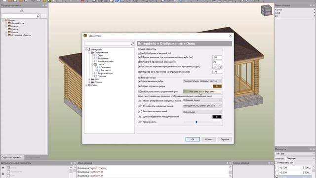Expand the Первый этаж node in the project tree
The width and height of the screenshot is (316, 178).
point(6,23)
